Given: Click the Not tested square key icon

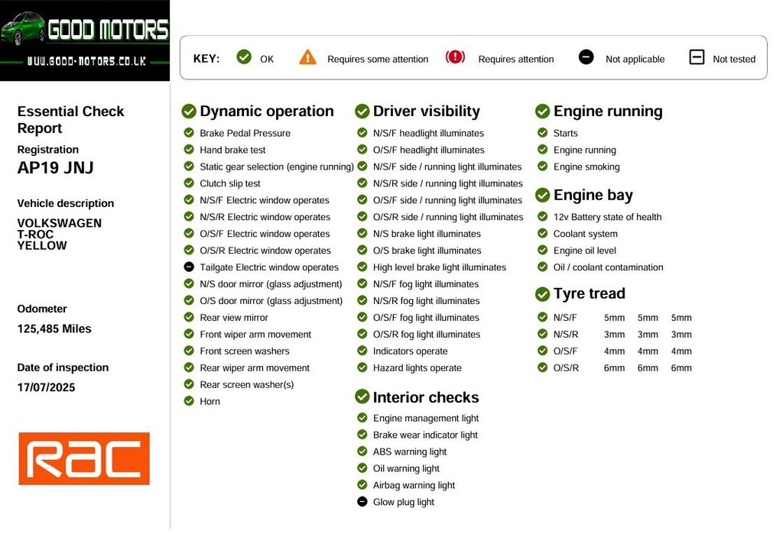Looking at the screenshot, I should point(697,57).
